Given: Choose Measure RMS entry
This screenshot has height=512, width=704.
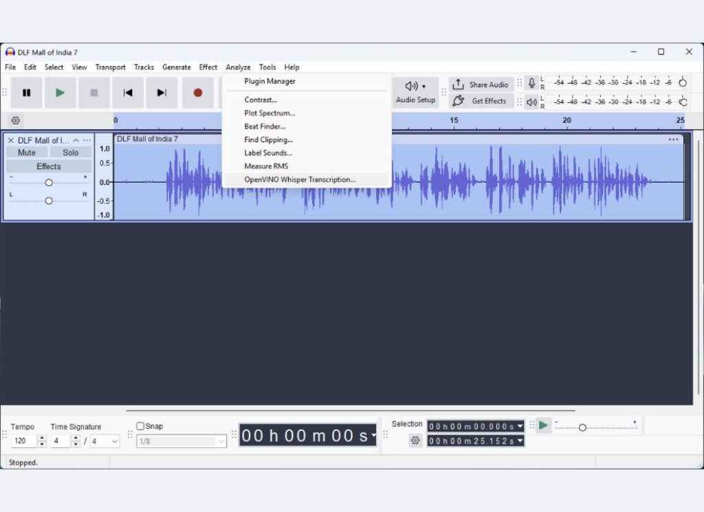Looking at the screenshot, I should click(307, 166).
